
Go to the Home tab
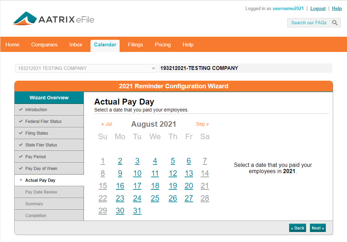[x=12, y=44]
